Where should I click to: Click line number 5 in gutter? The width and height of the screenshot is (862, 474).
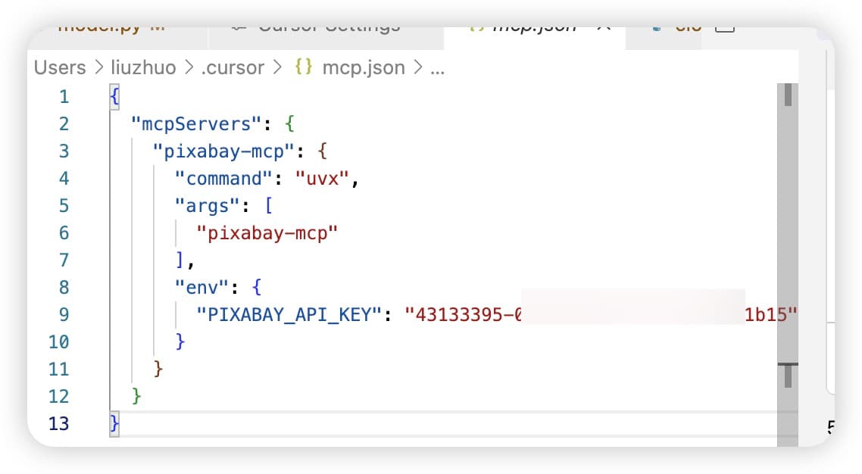(x=64, y=206)
